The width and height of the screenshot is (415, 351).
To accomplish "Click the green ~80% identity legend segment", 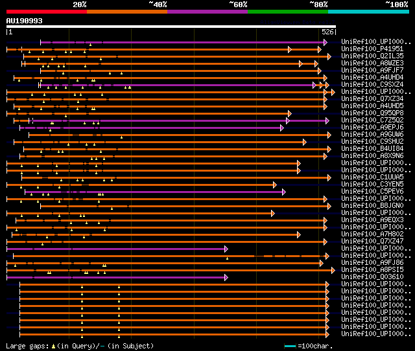I will pos(288,12).
